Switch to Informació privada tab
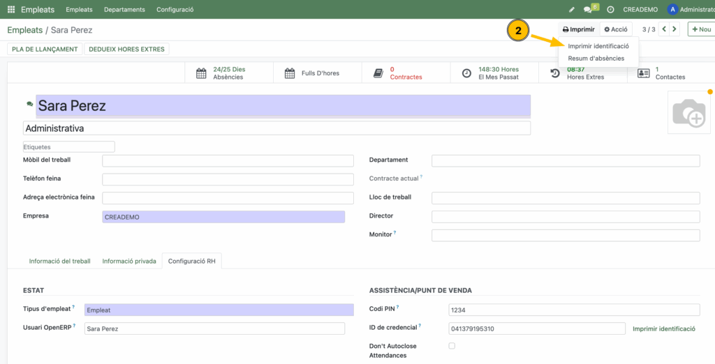The image size is (715, 364). [x=129, y=261]
